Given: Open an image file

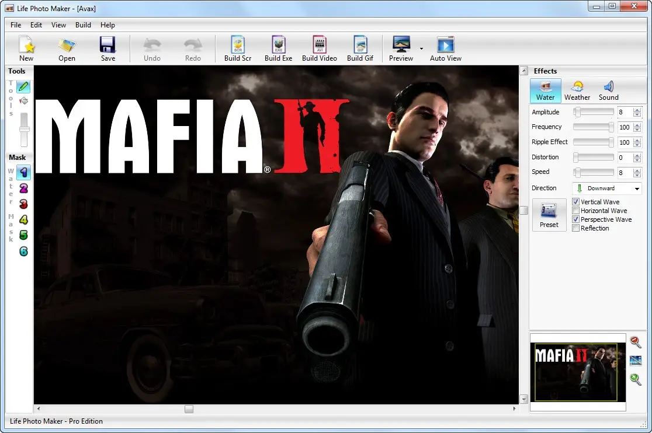Looking at the screenshot, I should tap(67, 48).
